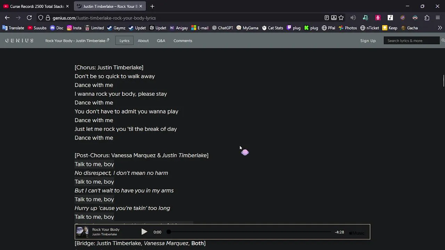Screen dimensions: 445x250
Task: Open the Firefox hamburger application menu
Action: (x=438, y=18)
